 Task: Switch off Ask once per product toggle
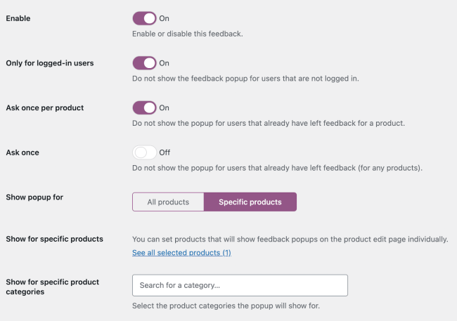coord(144,107)
